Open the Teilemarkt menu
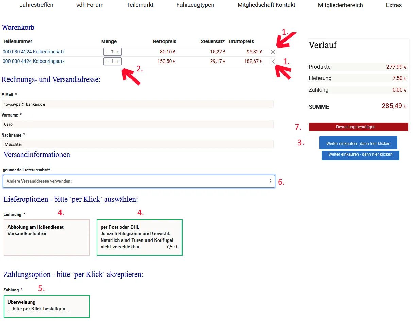This screenshot has width=415, height=321. coord(140,5)
